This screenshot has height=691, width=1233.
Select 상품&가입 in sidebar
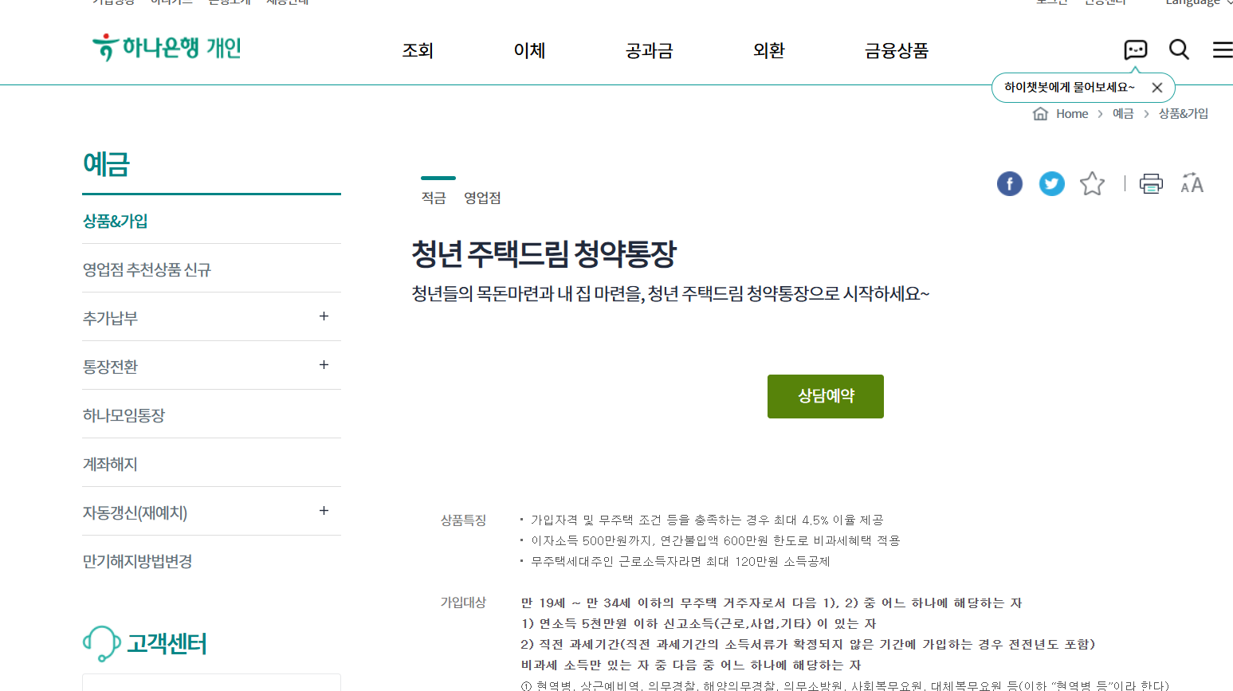pyautogui.click(x=116, y=221)
